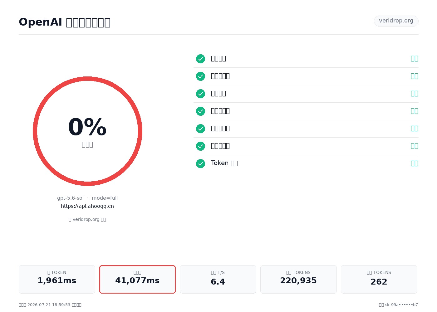Select the red-outlined 41,077ms stat card
The height and width of the screenshot is (312, 437).
137,279
